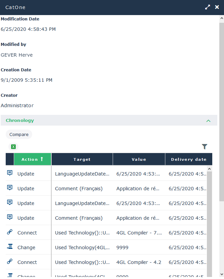Close the CatOne panel
Viewport: 224px width, 279px height.
tap(217, 7)
